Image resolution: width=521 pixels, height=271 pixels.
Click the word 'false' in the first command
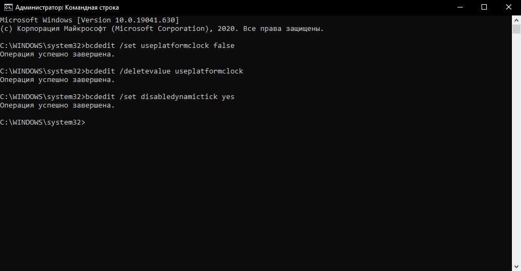(x=224, y=46)
